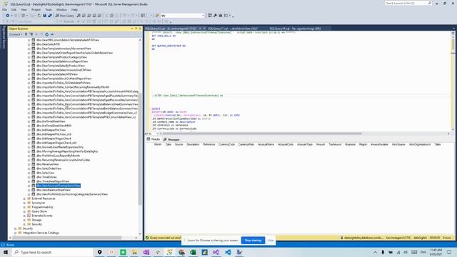This screenshot has height=257, width=457.
Task: Click the Storage folder icon
Action: point(29,220)
